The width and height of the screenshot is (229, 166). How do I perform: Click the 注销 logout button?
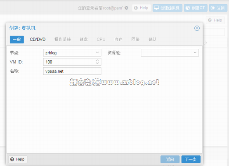point(218,8)
